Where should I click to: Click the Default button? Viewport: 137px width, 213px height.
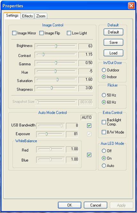click(113, 32)
